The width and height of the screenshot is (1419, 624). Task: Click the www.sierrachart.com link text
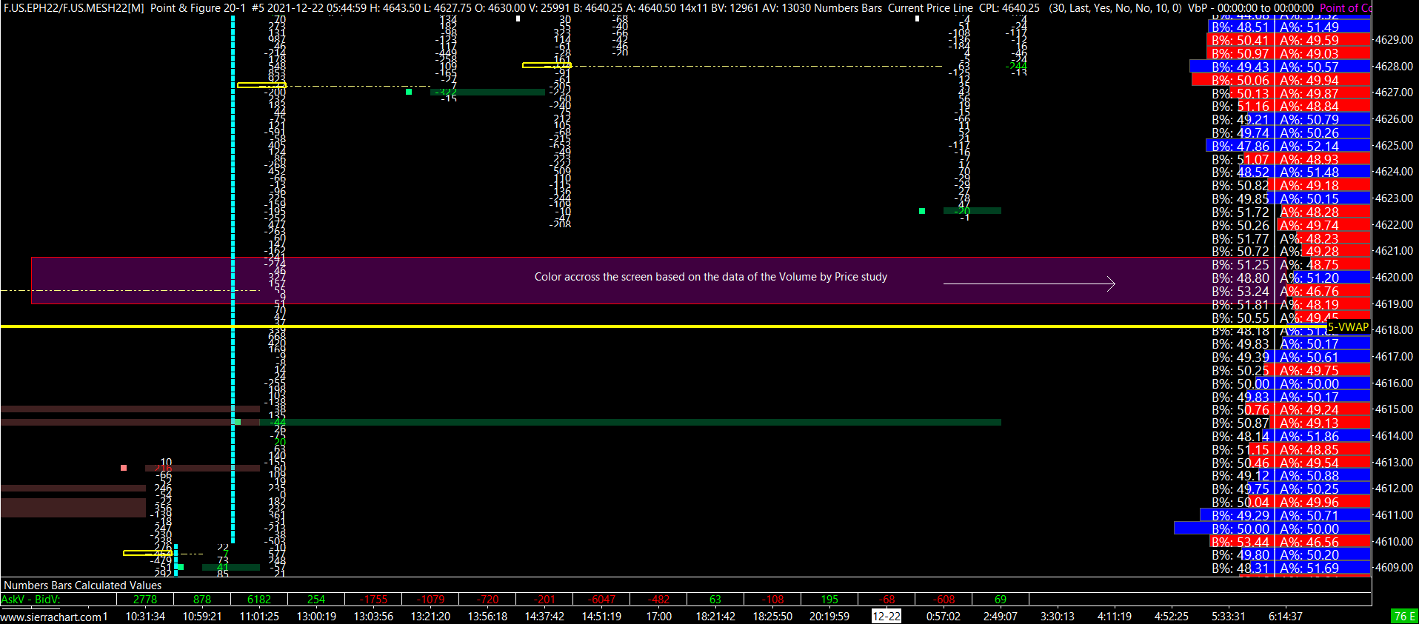[x=52, y=617]
